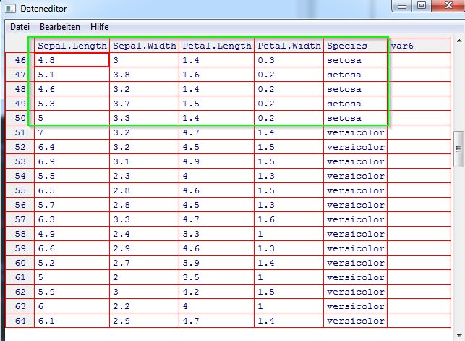Screen dimensions: 465x341
Task: Select the Petal.Length cell in row 58
Action: [x=216, y=234]
